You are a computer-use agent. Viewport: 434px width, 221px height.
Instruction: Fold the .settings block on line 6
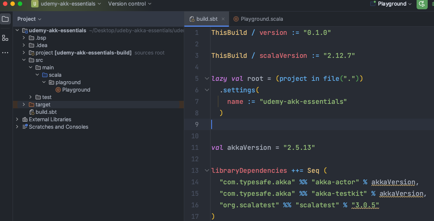coord(207,90)
